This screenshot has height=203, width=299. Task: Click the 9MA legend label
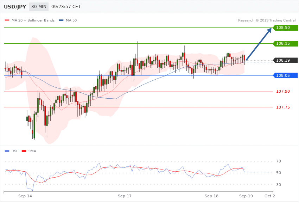pos(32,151)
